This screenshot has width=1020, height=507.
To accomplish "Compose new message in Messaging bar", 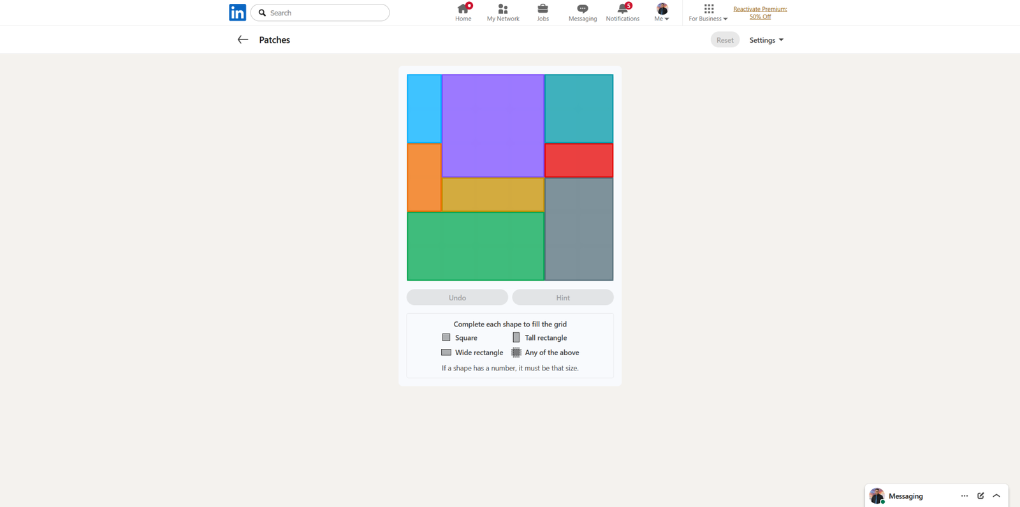I will [x=980, y=496].
